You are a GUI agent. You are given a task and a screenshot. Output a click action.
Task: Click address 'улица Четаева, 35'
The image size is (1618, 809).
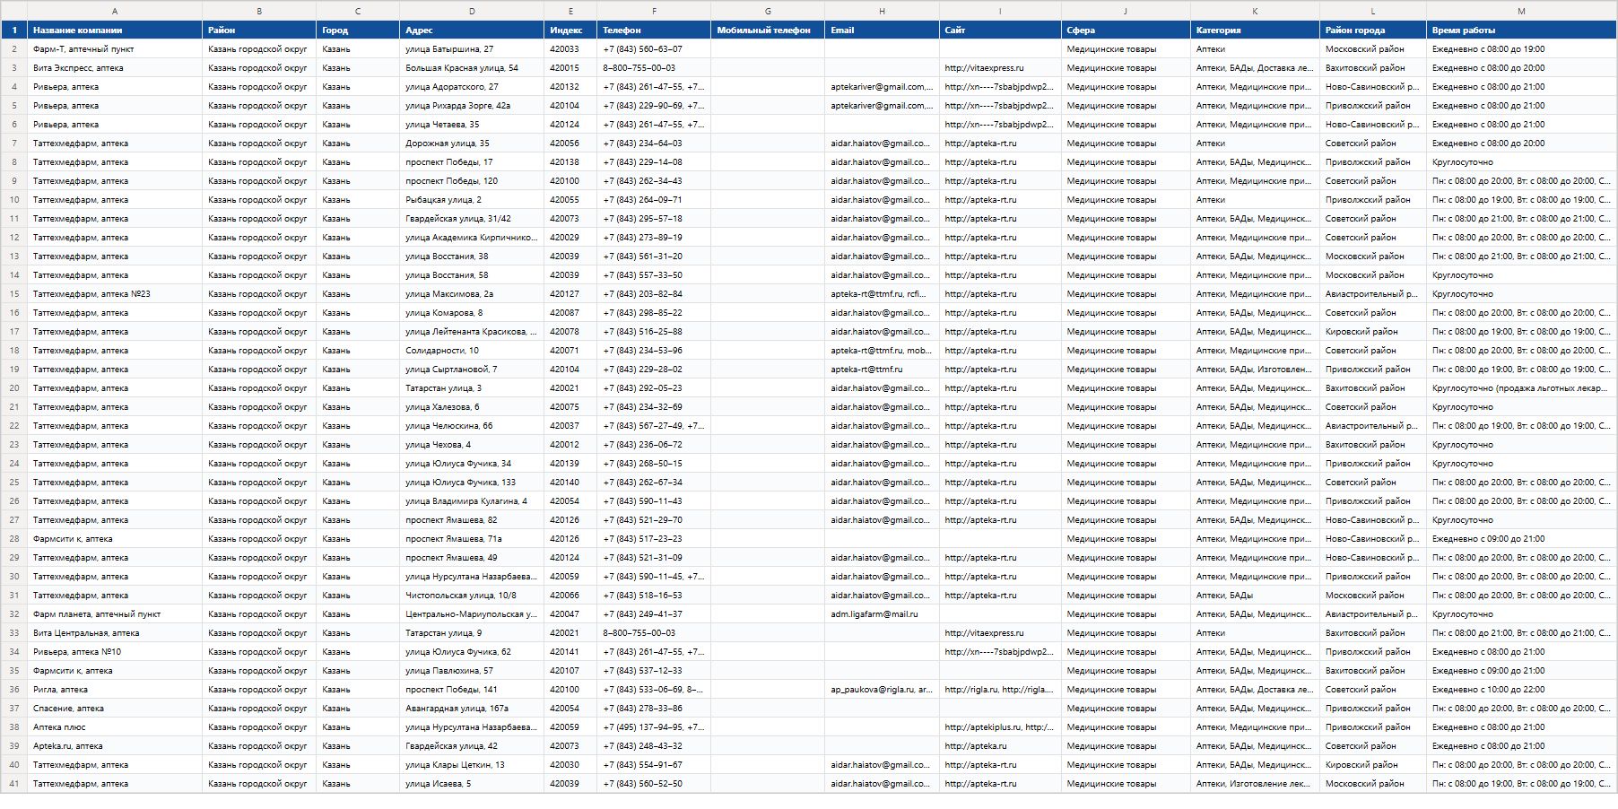click(x=472, y=125)
